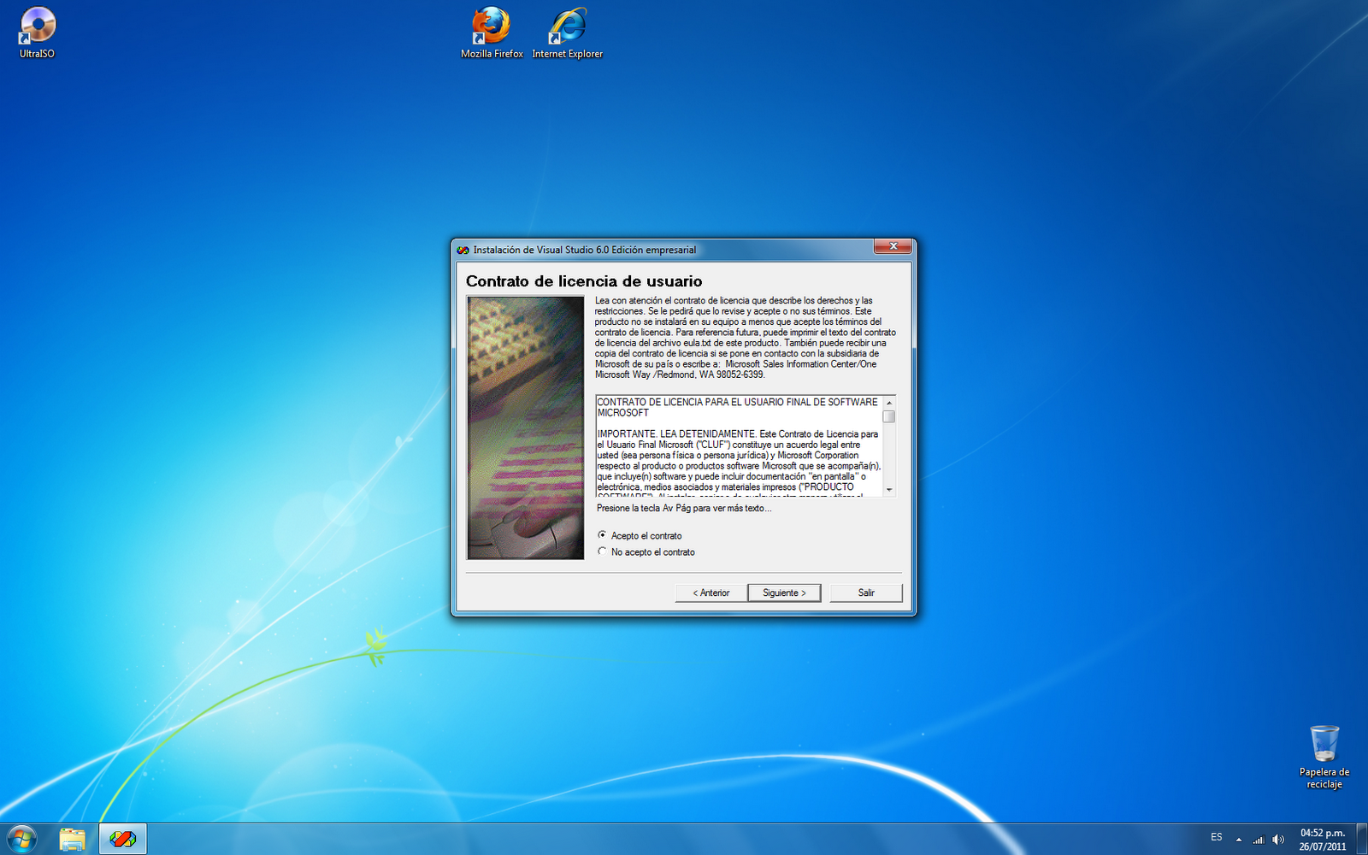
Task: Open Windows Explorer from the taskbar
Action: coord(73,839)
